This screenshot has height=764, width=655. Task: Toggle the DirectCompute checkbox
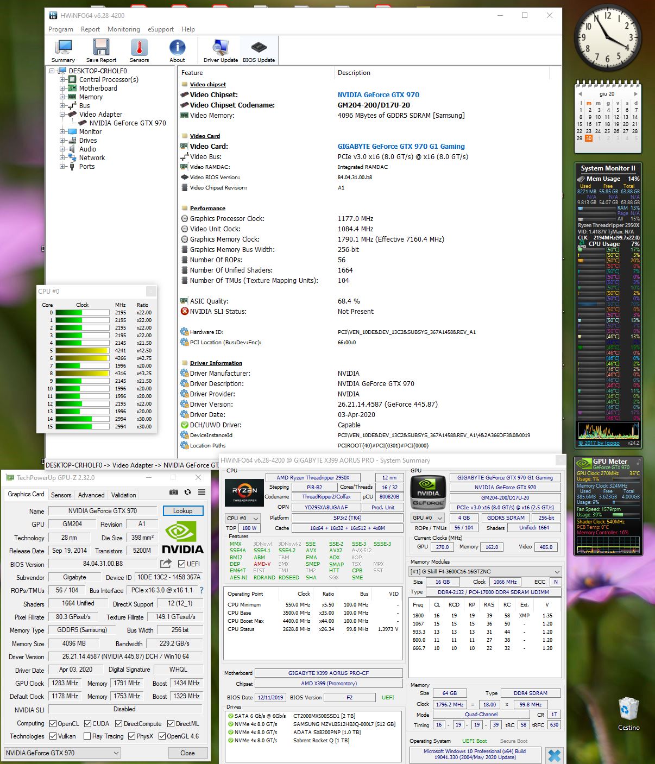(x=118, y=723)
